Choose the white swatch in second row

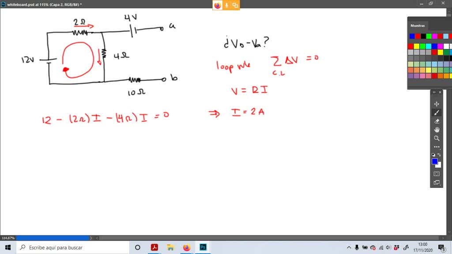pos(446,46)
